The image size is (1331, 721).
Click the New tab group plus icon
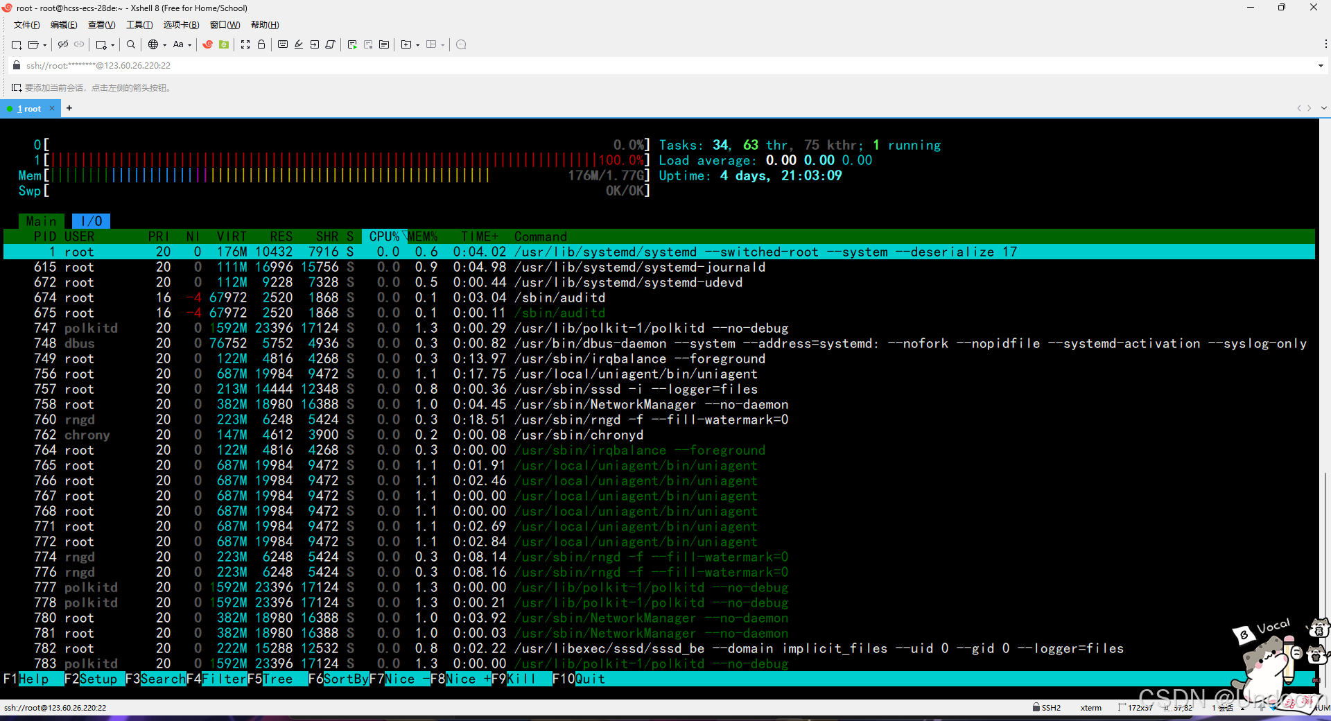pos(406,44)
